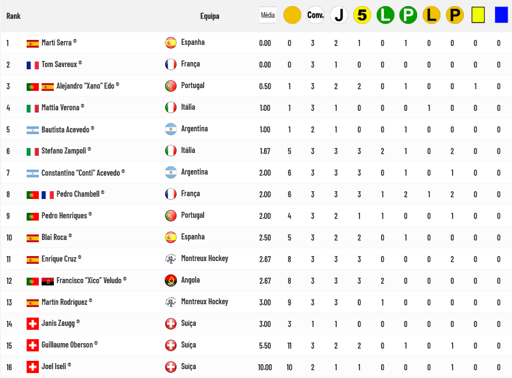Open Guillaume Oberson player page
512x378 pixels.
tap(67, 345)
